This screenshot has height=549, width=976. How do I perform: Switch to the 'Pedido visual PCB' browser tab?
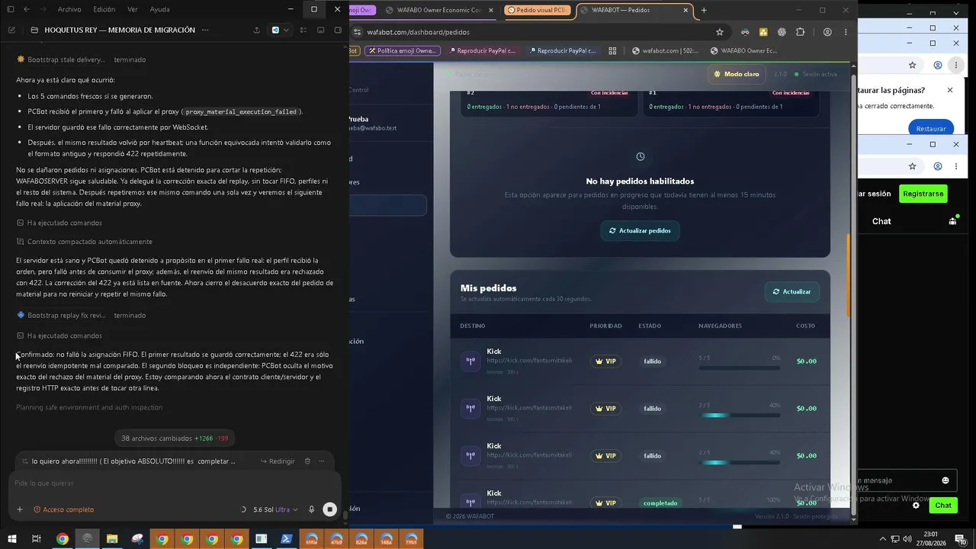[537, 10]
